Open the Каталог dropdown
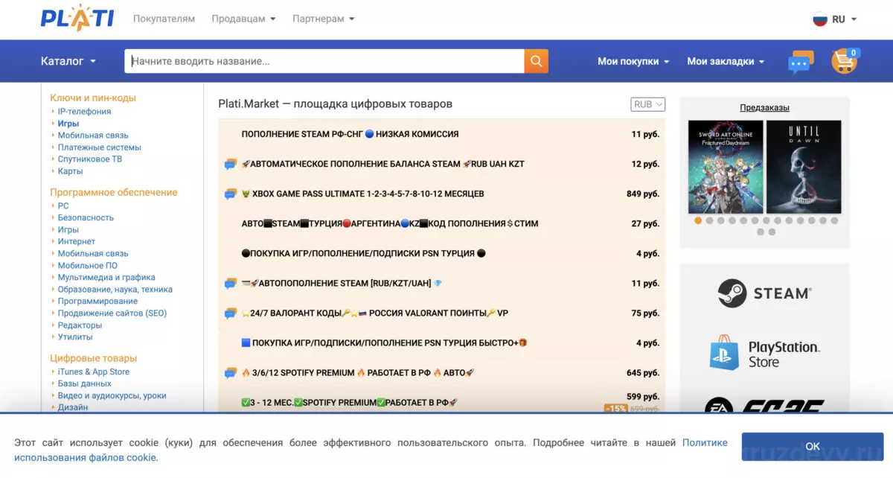Screen dimensions: 893x478 point(68,61)
